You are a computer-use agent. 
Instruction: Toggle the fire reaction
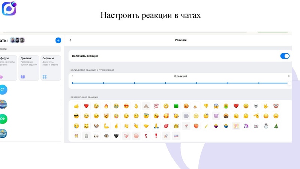(x=106, y=106)
